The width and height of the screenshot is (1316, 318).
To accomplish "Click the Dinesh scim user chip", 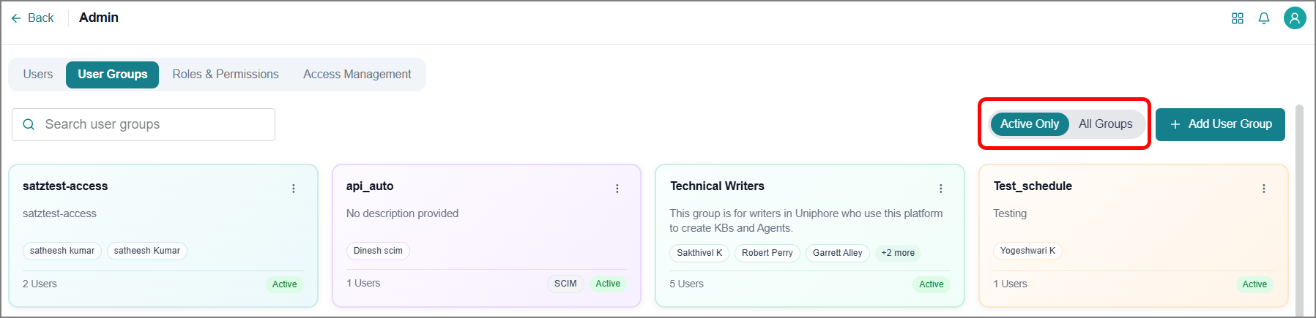I will tap(378, 251).
